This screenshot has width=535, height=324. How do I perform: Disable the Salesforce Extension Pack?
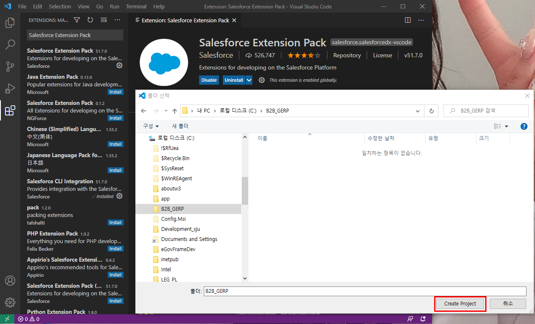(209, 80)
